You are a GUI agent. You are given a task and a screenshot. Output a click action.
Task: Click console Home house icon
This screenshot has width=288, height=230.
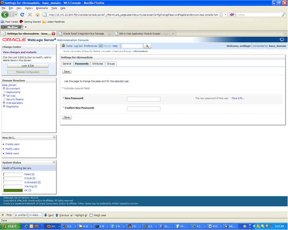63,46
